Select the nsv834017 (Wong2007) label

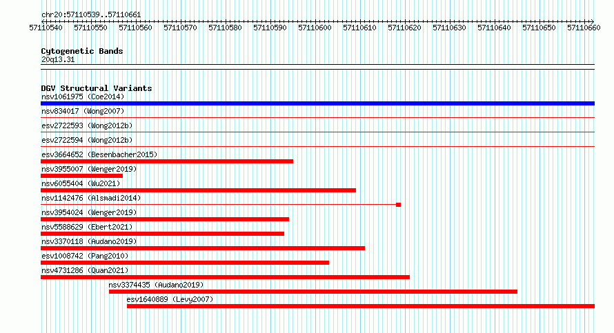pos(83,111)
